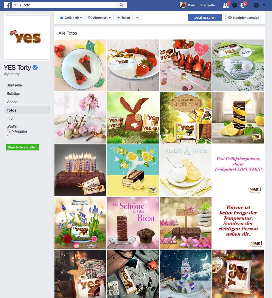Select Beiträge in the sidebar
Screen dimensions: 272x298
[13, 93]
